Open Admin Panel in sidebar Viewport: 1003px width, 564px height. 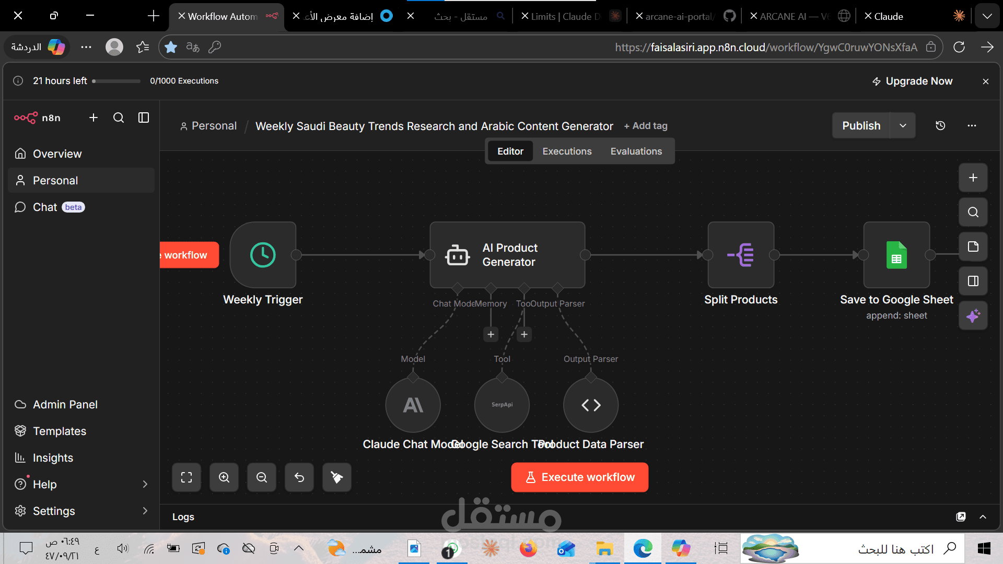(x=81, y=404)
